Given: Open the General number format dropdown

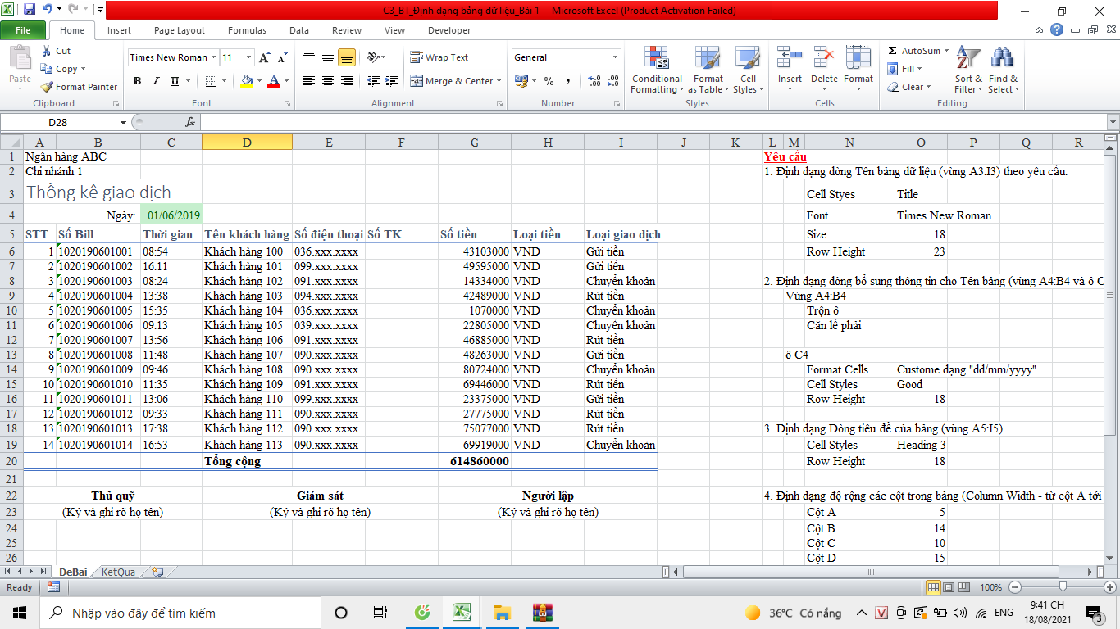Looking at the screenshot, I should [616, 57].
